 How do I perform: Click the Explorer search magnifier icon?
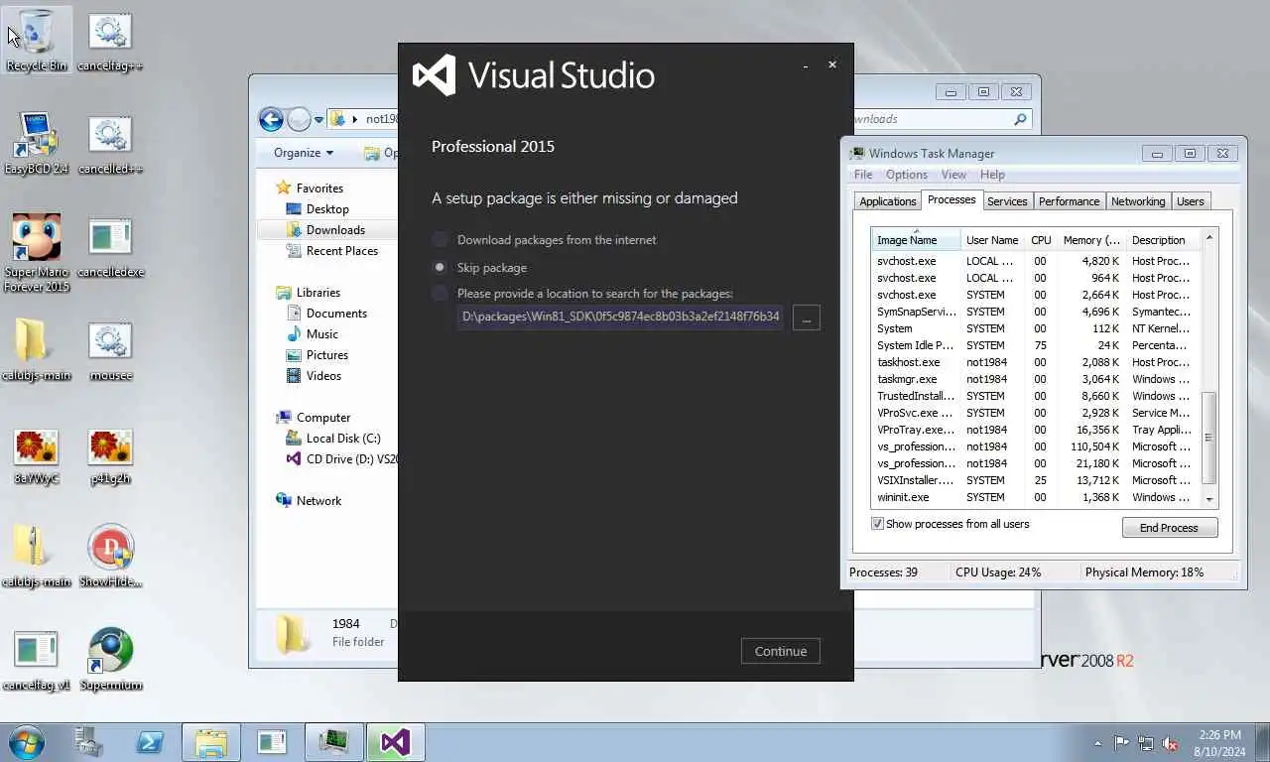(1020, 119)
